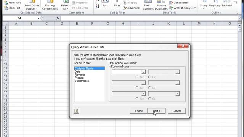Click the vertical scrollbar up arrow
This screenshot has width=244, height=137.
coord(240,25)
